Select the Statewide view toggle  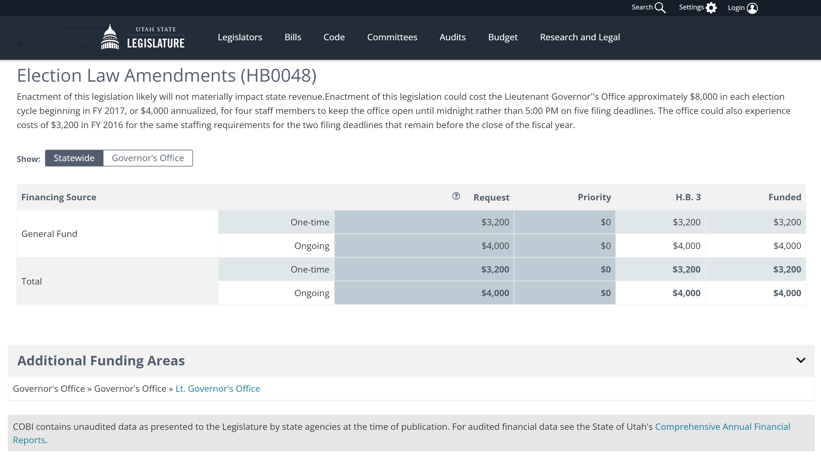point(74,158)
